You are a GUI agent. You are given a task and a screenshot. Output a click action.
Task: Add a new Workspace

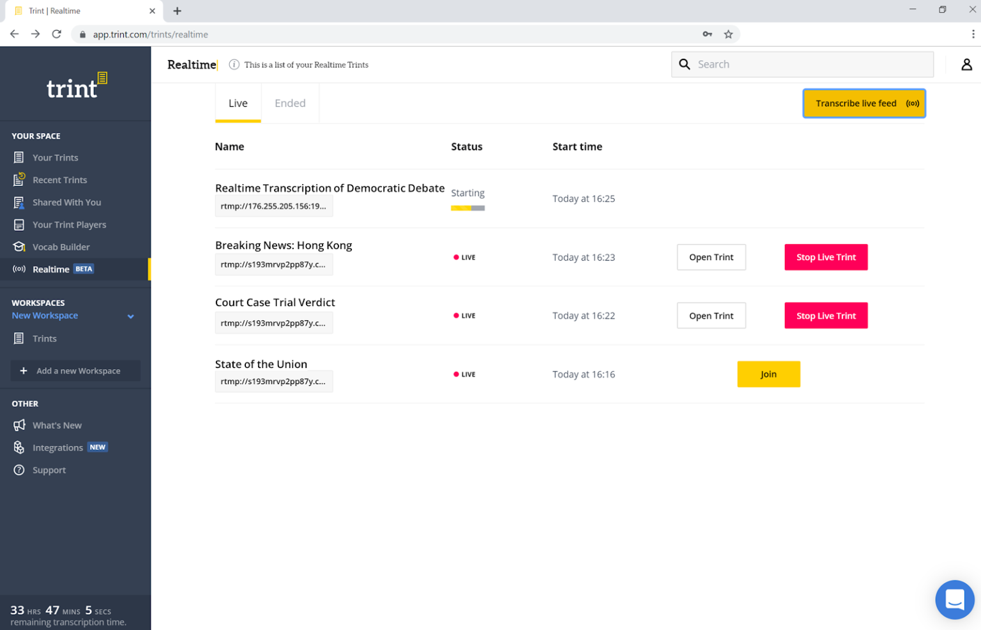[x=75, y=371]
